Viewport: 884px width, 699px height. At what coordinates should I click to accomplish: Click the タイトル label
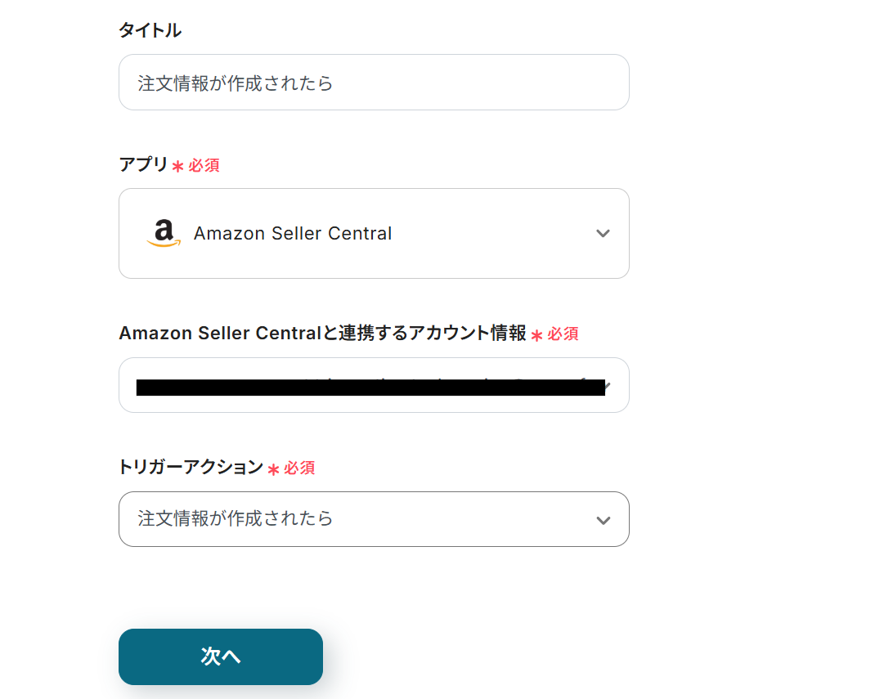150,30
